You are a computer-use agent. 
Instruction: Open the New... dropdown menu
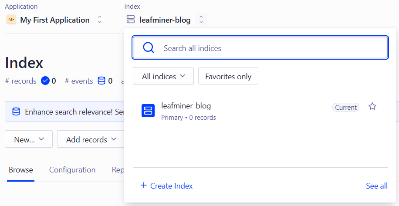point(29,139)
